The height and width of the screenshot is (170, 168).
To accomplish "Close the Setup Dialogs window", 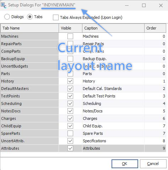I will pos(161,5).
